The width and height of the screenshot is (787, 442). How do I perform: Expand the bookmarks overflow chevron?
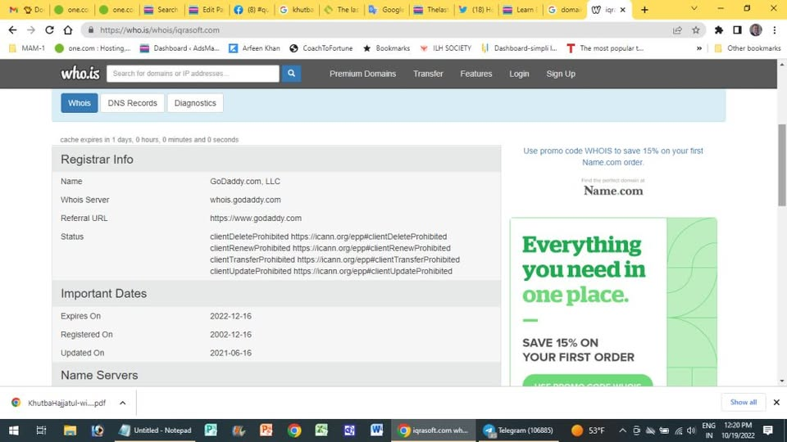(x=699, y=48)
